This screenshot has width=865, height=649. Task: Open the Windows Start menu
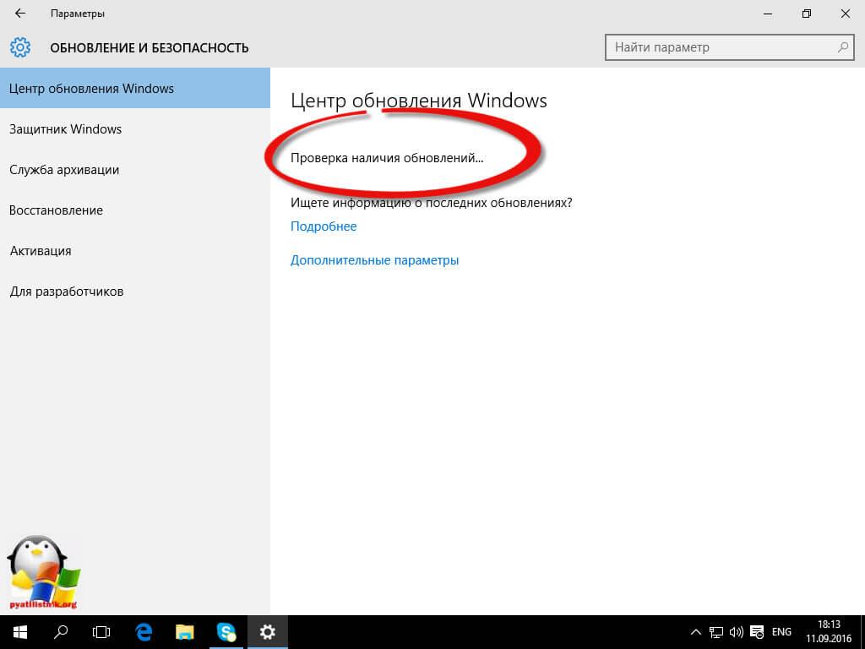click(20, 632)
